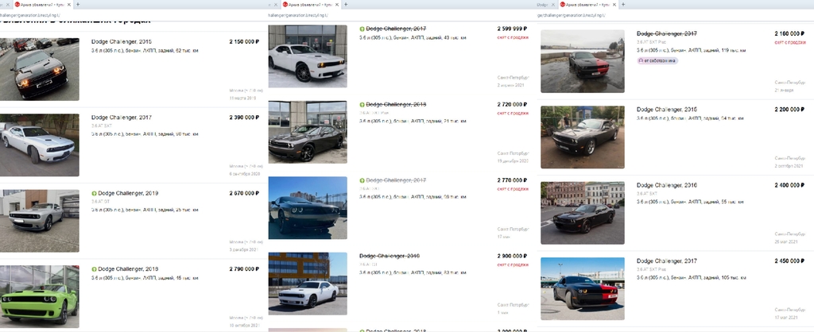Click green badge icon beside Dodge Challenger 2019

[94, 194]
